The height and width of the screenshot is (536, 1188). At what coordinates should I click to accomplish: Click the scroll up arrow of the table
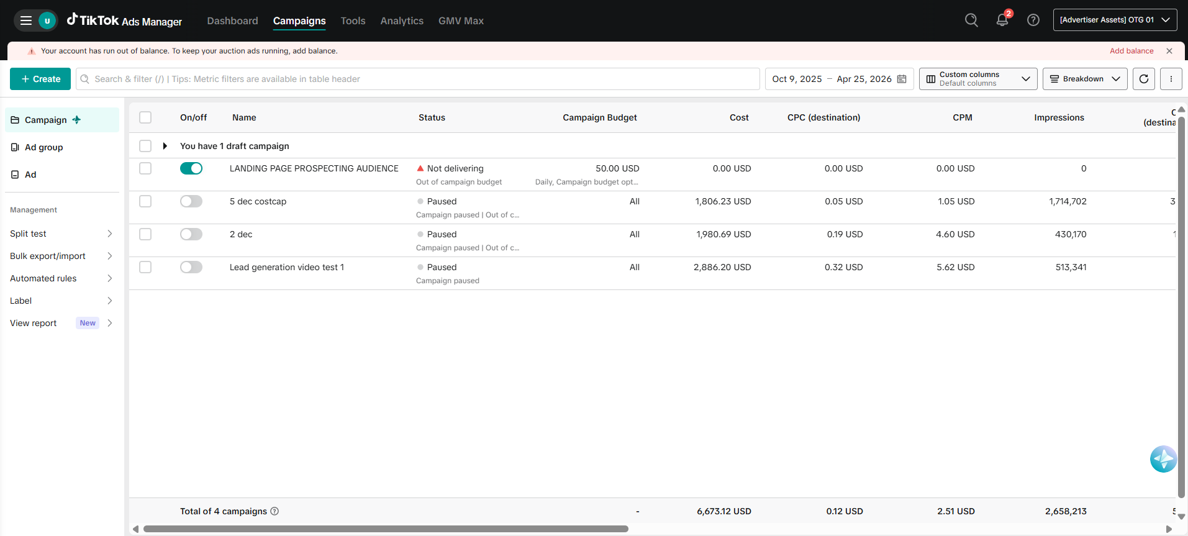click(1181, 109)
